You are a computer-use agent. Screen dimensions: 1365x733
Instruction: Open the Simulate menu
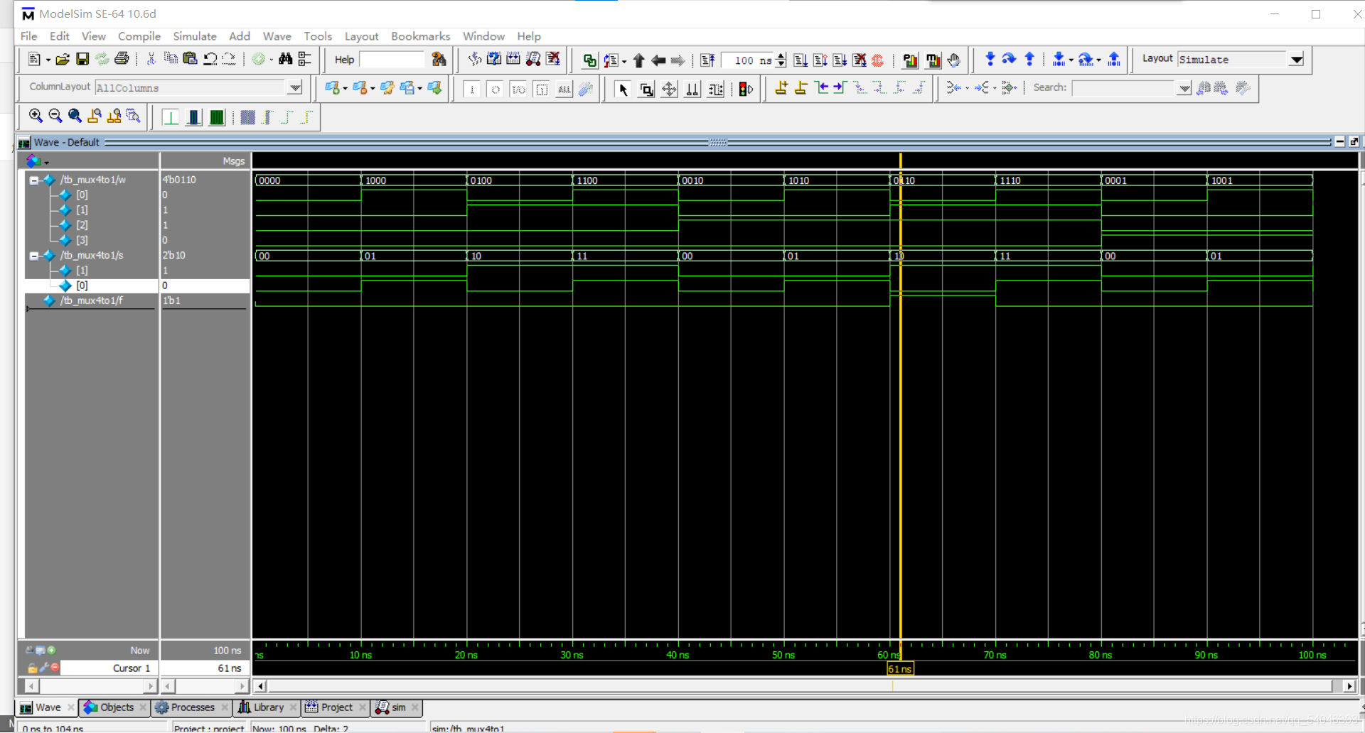click(x=195, y=36)
